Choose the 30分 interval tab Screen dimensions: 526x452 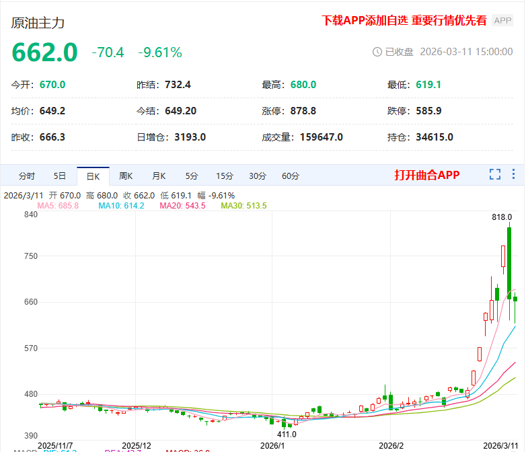(258, 176)
